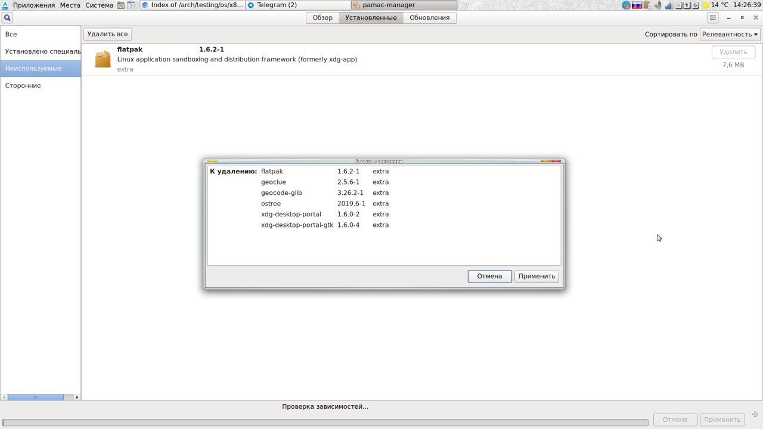Click the dependency check progress bar
The width and height of the screenshot is (763, 429).
[x=325, y=422]
